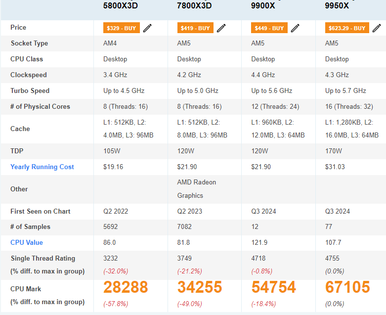Edit price pencil icon beside $623.29
386x315 pixels.
coord(377,28)
